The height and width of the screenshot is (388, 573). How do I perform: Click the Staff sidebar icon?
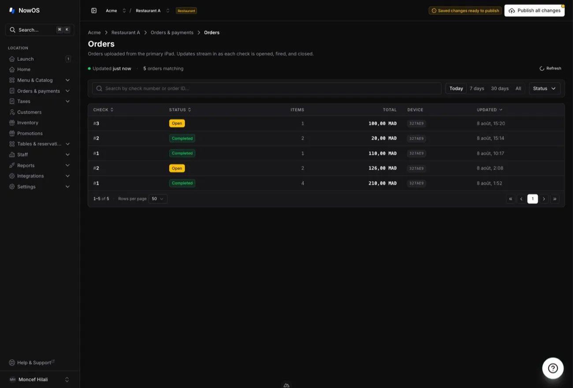pos(12,155)
